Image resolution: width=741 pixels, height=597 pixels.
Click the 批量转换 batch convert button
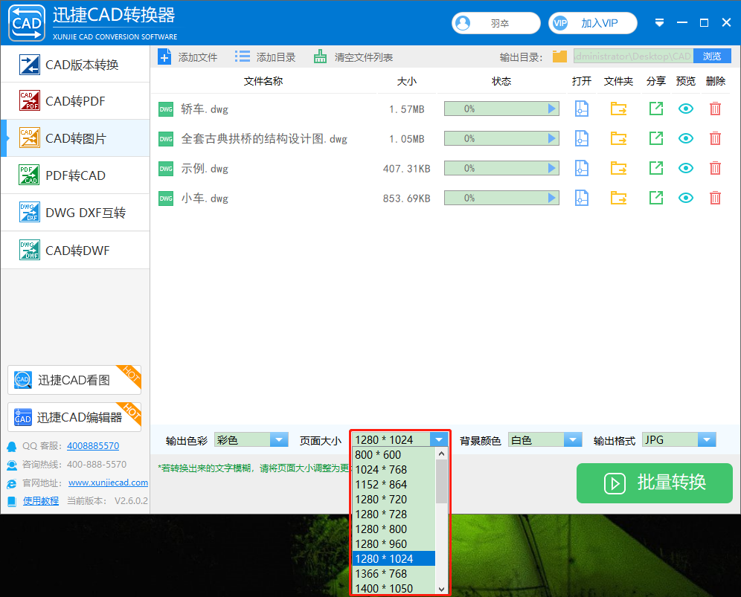click(655, 483)
